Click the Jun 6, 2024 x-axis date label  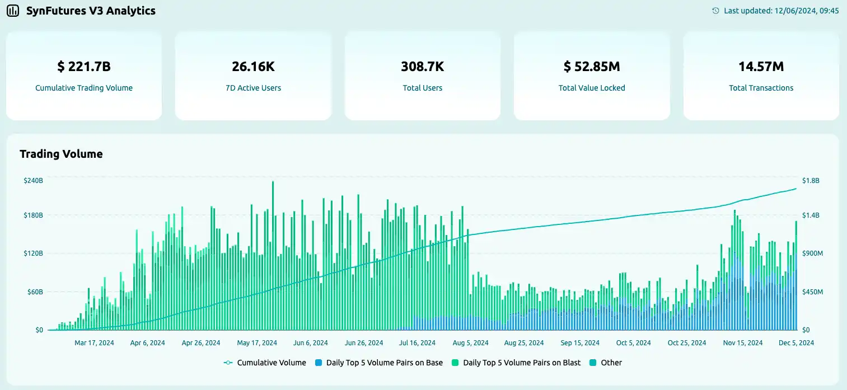[x=310, y=343]
